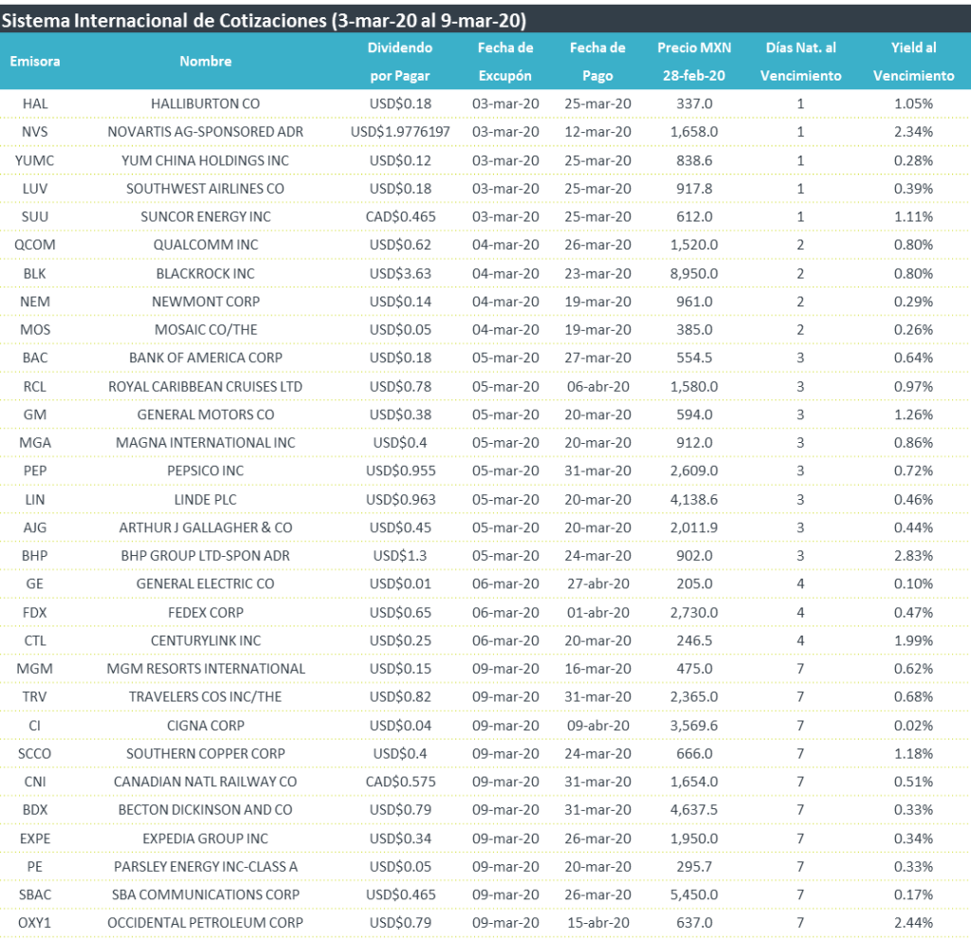Select BDX price 4,637.5

tap(694, 809)
